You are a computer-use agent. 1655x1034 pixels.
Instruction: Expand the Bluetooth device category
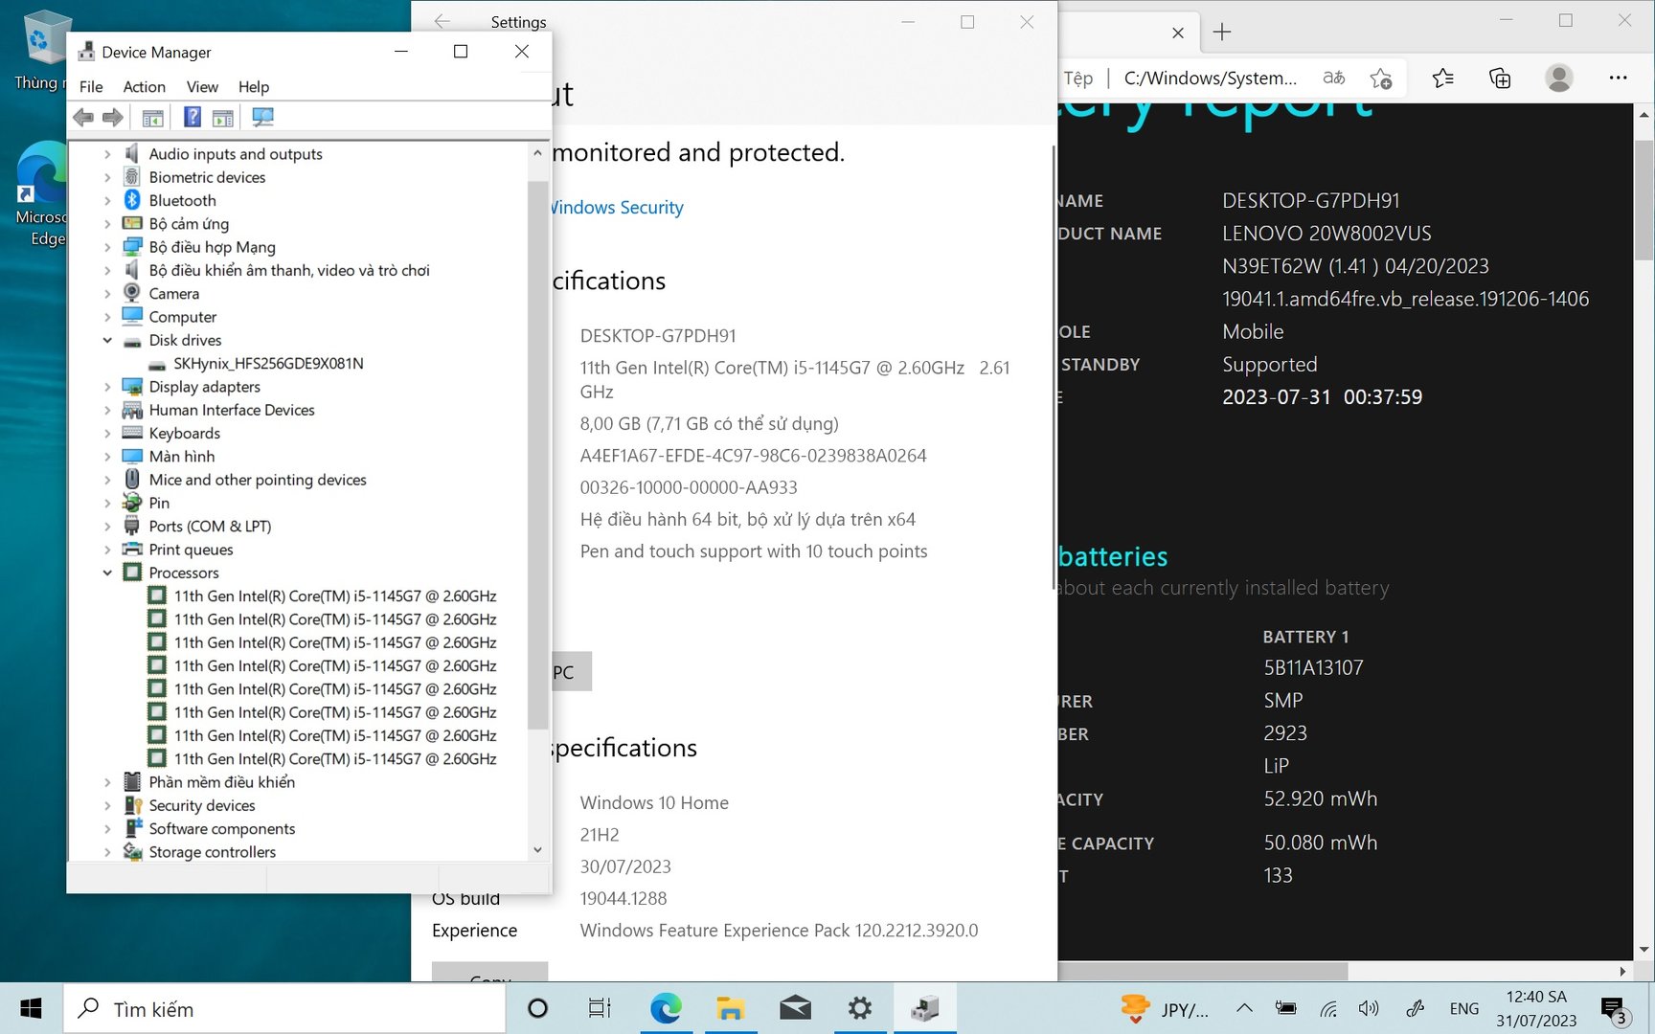[107, 200]
